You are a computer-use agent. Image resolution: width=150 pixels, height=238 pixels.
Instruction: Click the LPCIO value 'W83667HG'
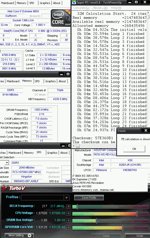click(130, 170)
